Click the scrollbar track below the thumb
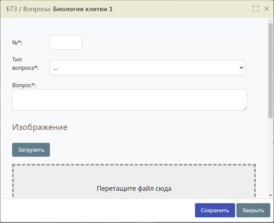Viewport: 274px width, 223px height. click(271, 158)
